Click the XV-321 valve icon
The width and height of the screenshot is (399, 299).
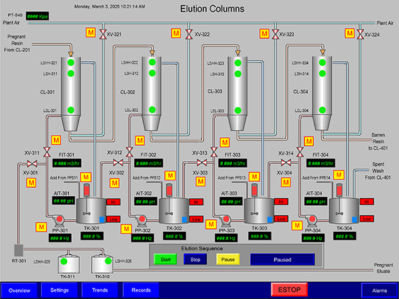pyautogui.click(x=101, y=35)
